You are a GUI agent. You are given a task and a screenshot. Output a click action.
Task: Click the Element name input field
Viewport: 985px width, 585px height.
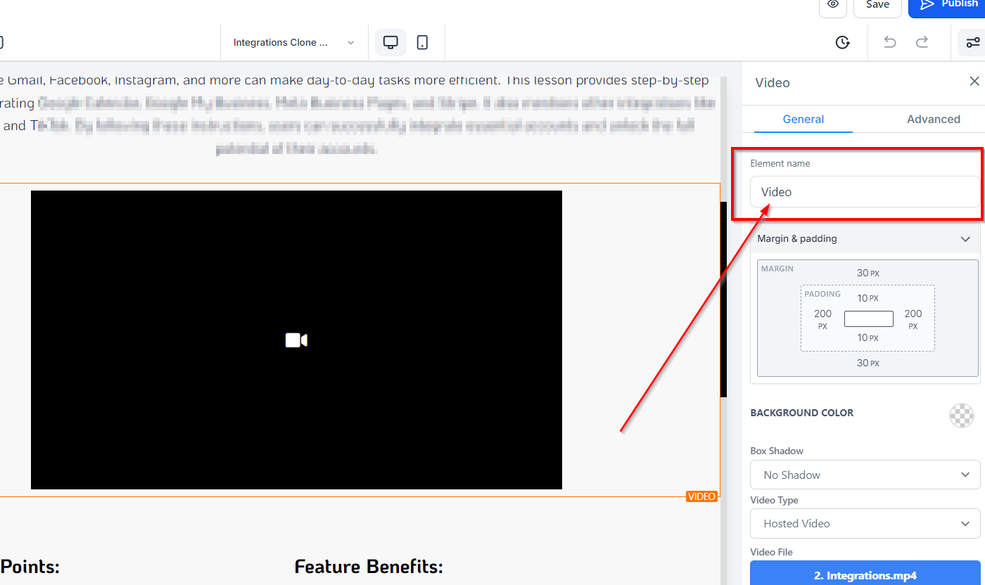[865, 192]
